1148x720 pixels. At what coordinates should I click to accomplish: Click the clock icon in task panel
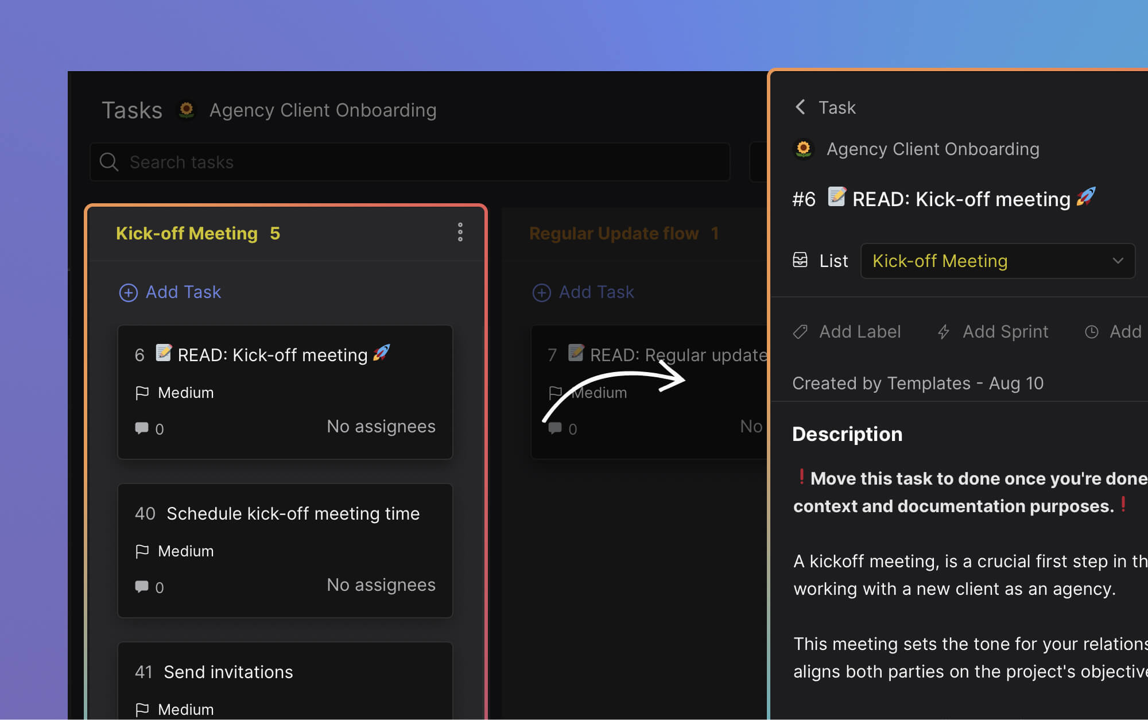tap(1091, 332)
